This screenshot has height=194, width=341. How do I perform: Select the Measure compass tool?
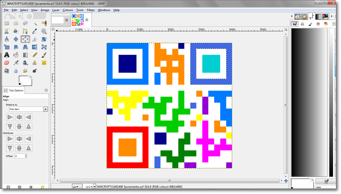coord(7,39)
